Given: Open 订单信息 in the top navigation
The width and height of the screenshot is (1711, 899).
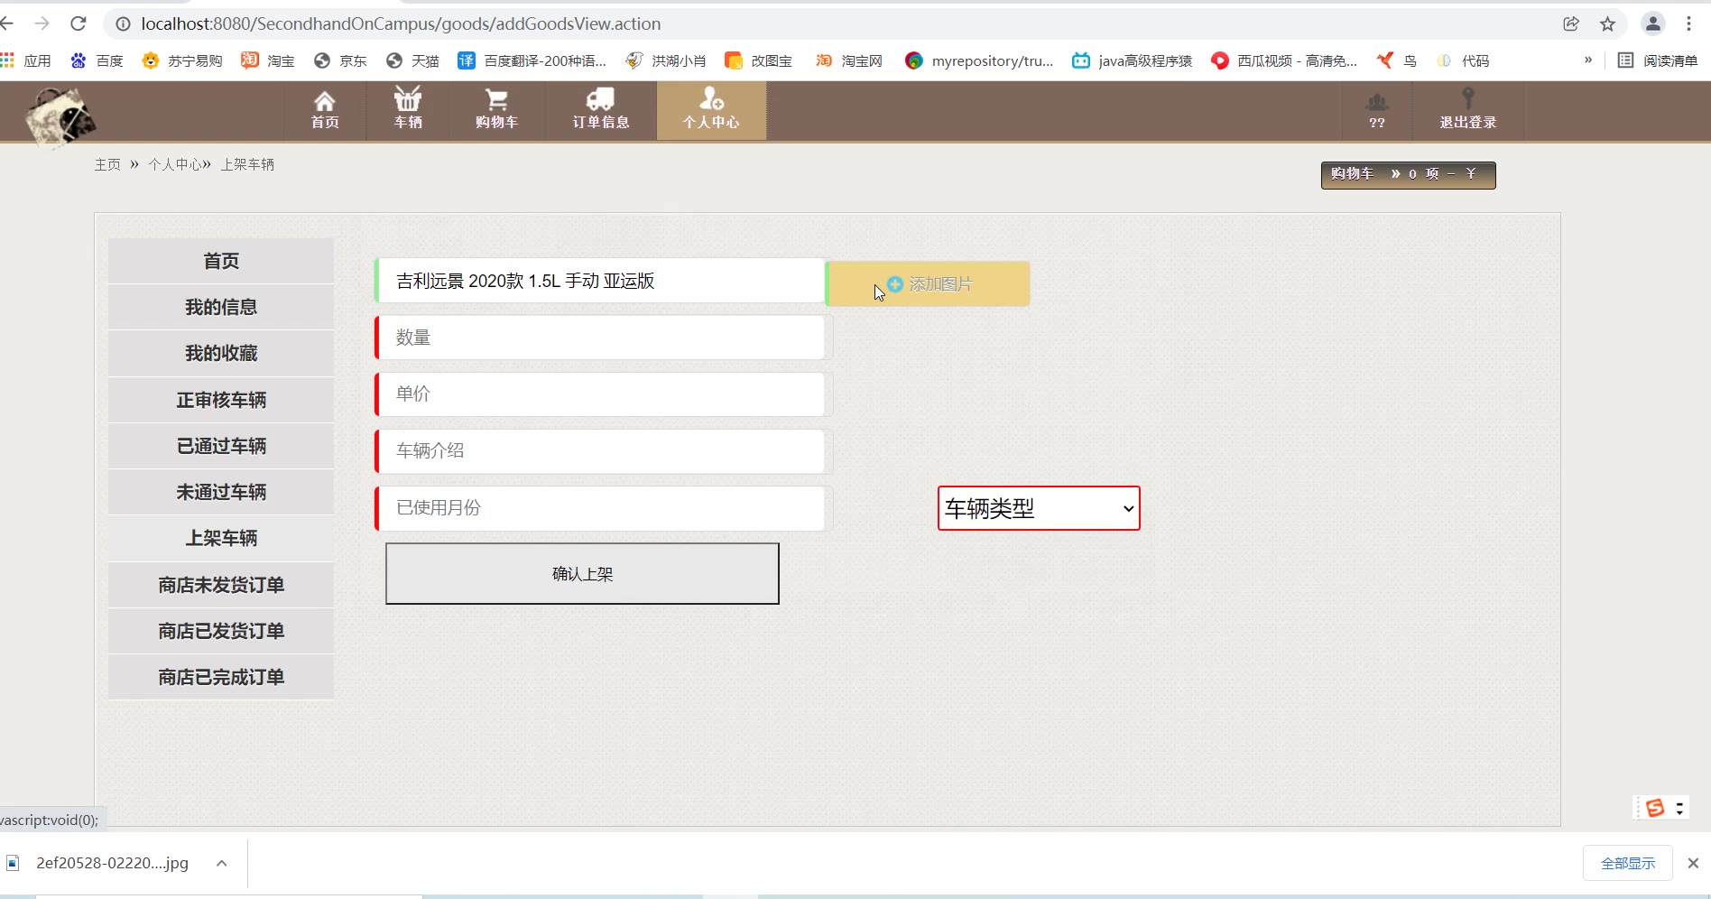Looking at the screenshot, I should (601, 110).
